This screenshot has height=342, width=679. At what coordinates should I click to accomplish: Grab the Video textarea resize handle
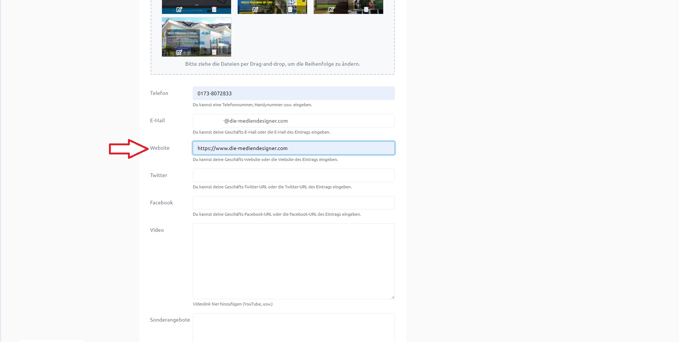pyautogui.click(x=393, y=297)
